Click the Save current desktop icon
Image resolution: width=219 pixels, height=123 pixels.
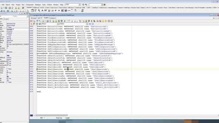(83, 4)
